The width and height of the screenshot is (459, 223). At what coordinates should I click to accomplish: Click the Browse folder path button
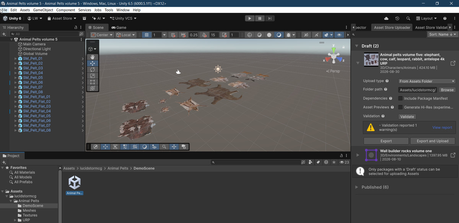[x=447, y=90]
